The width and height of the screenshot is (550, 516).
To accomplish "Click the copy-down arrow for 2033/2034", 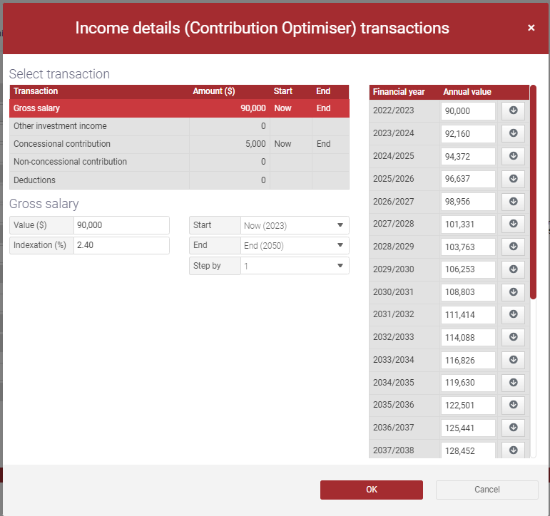I will 513,360.
